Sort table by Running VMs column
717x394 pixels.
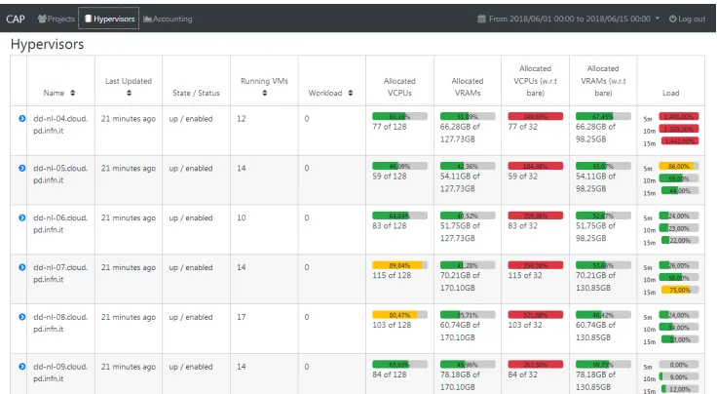pos(265,93)
